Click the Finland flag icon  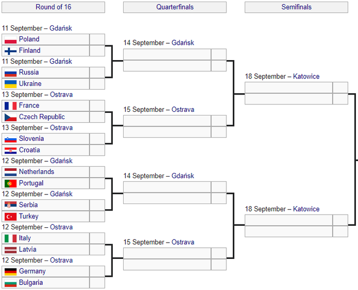point(10,51)
